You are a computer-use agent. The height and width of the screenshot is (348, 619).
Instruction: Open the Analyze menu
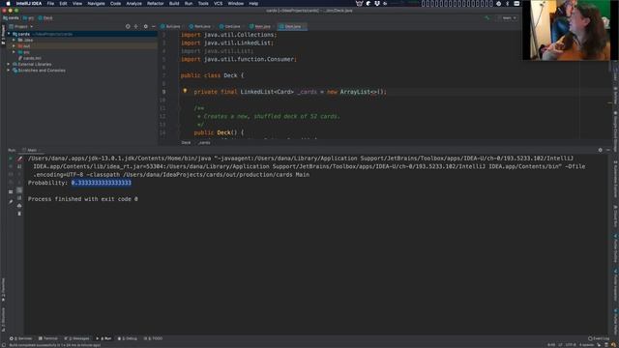(133, 4)
